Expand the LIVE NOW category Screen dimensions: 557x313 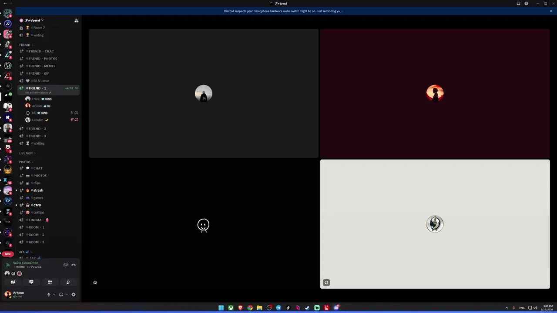[x=27, y=153]
